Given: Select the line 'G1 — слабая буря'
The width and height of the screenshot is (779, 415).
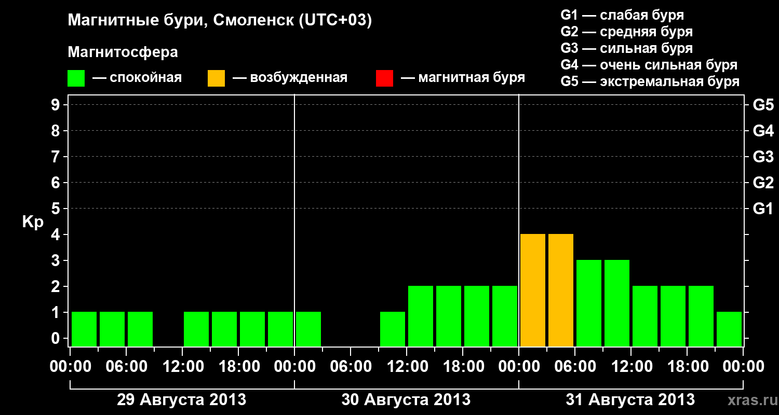Looking at the screenshot, I should coord(622,15).
